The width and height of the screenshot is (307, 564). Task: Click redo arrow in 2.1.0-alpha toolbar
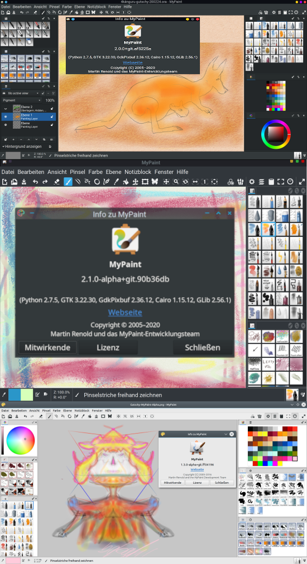45,182
